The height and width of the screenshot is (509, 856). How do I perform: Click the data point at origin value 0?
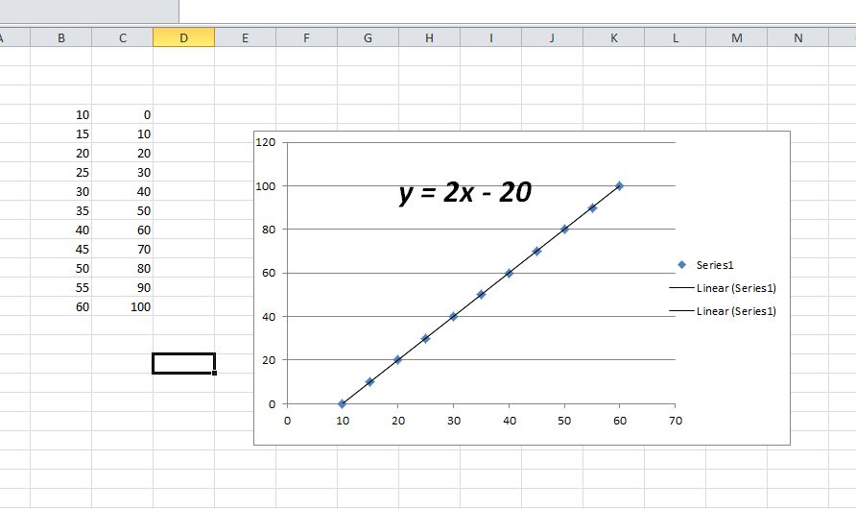(342, 404)
